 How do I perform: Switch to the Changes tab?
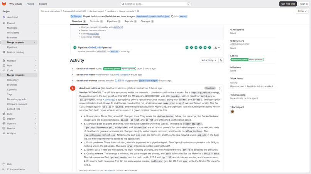pos(147,22)
